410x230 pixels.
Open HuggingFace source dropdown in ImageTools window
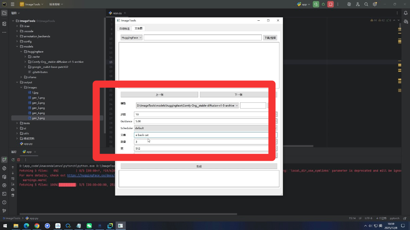(x=132, y=38)
